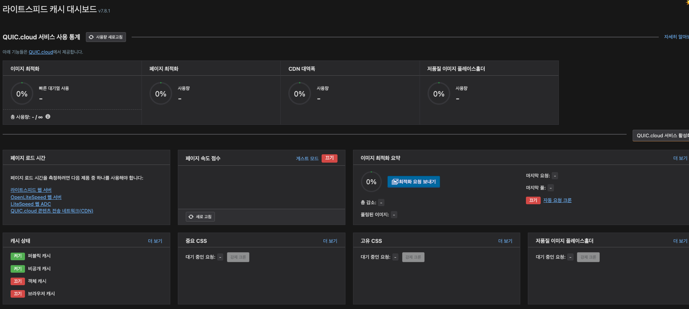Click 더 보기 in 고유 CSS panel

coord(505,241)
